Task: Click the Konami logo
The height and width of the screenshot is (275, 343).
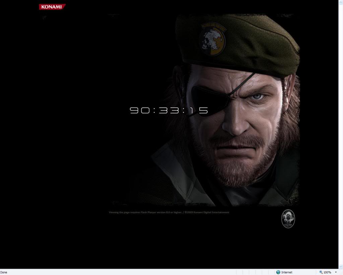Action: pyautogui.click(x=52, y=7)
